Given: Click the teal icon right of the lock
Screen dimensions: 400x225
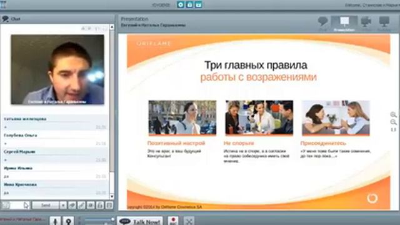Looking at the screenshot, I should (x=199, y=4).
